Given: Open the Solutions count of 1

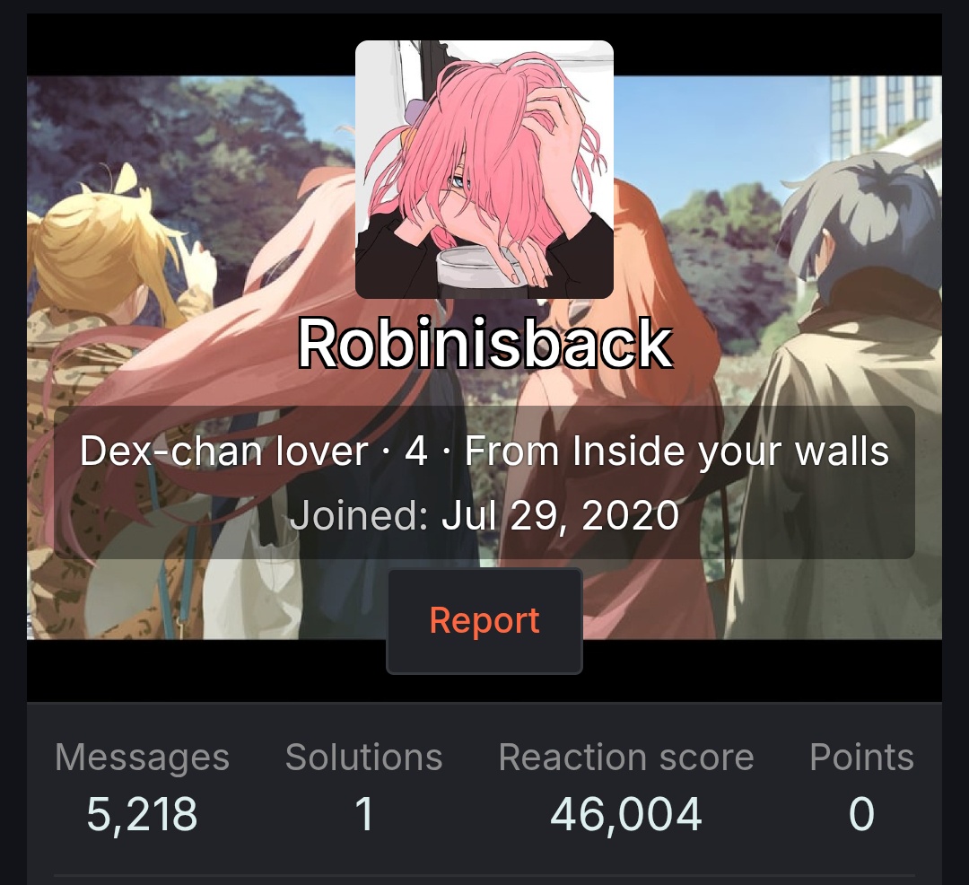Looking at the screenshot, I should [x=364, y=814].
